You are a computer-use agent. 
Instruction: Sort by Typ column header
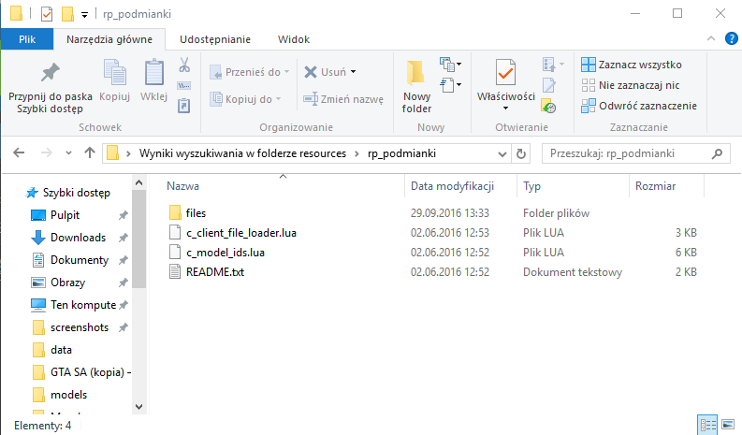coord(531,186)
